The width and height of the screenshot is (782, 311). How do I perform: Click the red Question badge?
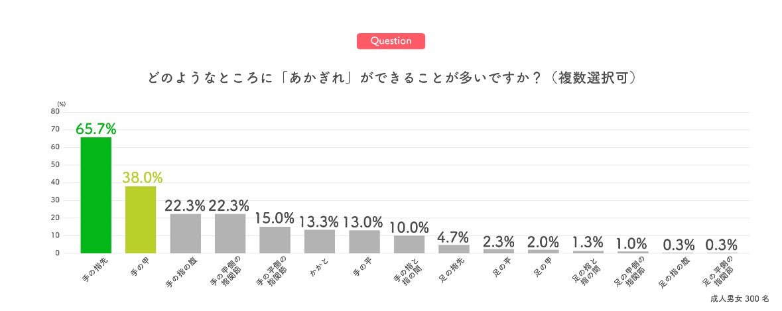391,41
